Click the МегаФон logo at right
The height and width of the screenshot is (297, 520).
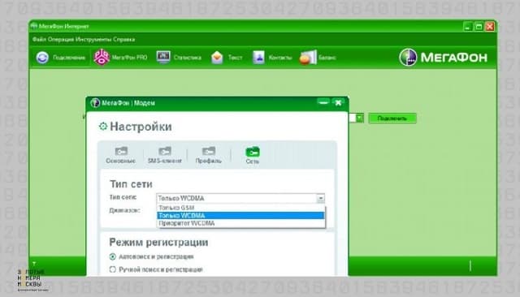click(x=443, y=58)
